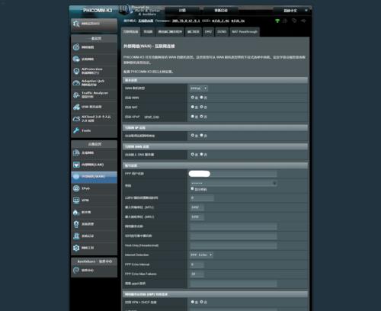381x311 pixels.
Task: Open the second SSID link
Action: click(238, 21)
